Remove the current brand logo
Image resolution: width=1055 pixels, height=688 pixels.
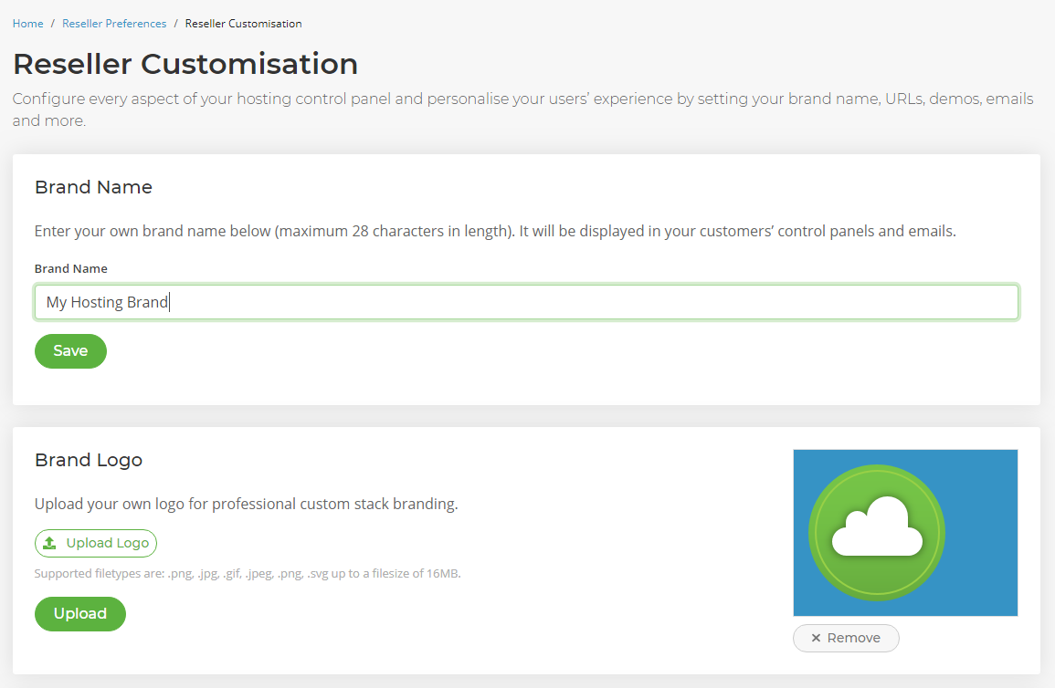pyautogui.click(x=846, y=638)
